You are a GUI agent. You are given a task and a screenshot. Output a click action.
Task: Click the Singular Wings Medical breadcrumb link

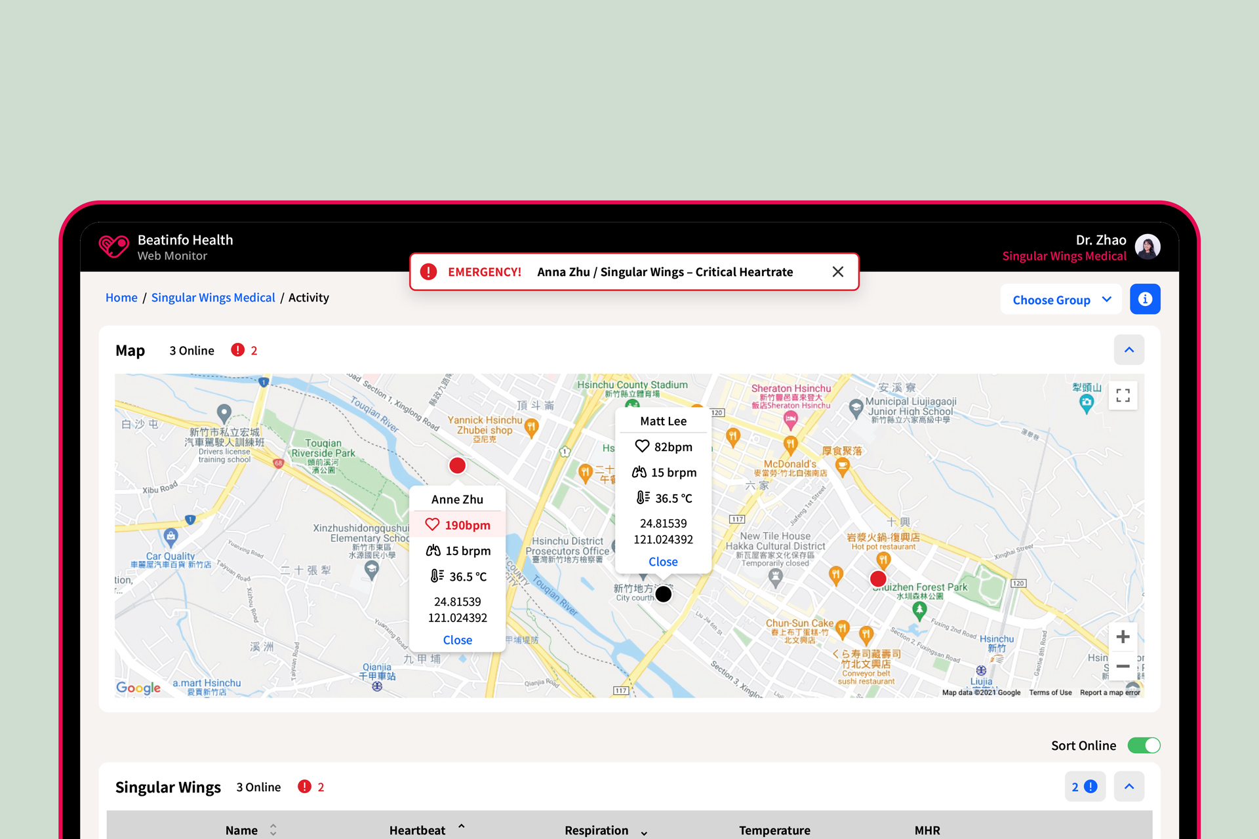[x=212, y=298]
